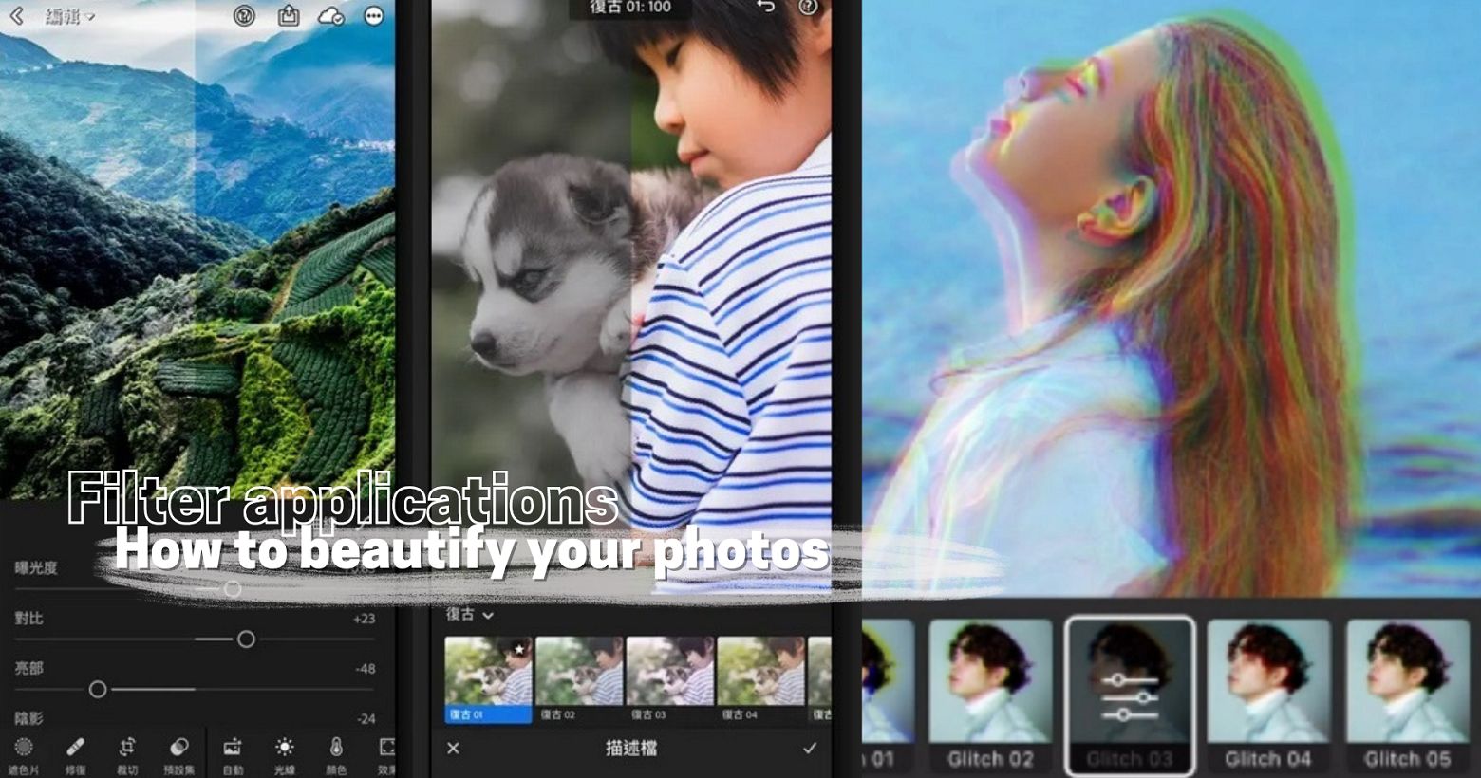Click the star badge on 復古 01

click(519, 649)
